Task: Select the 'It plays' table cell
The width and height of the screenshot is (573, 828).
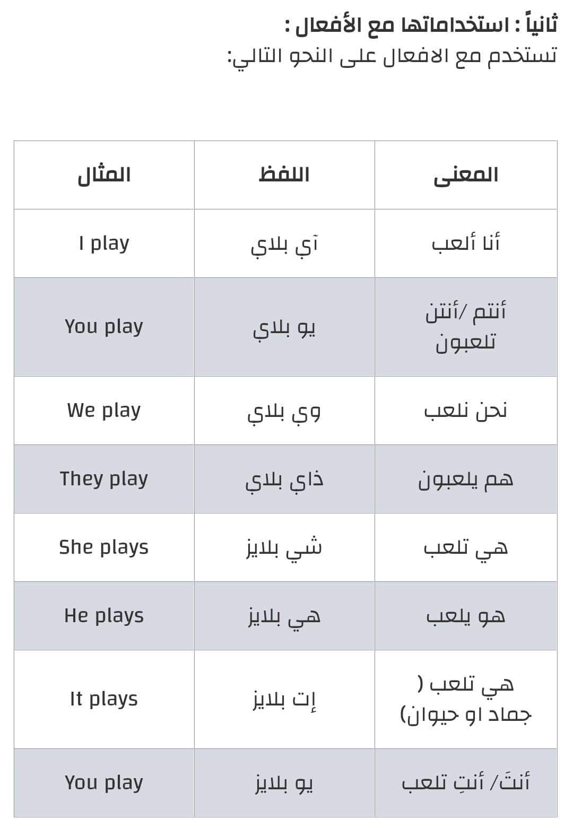Action: pyautogui.click(x=104, y=700)
